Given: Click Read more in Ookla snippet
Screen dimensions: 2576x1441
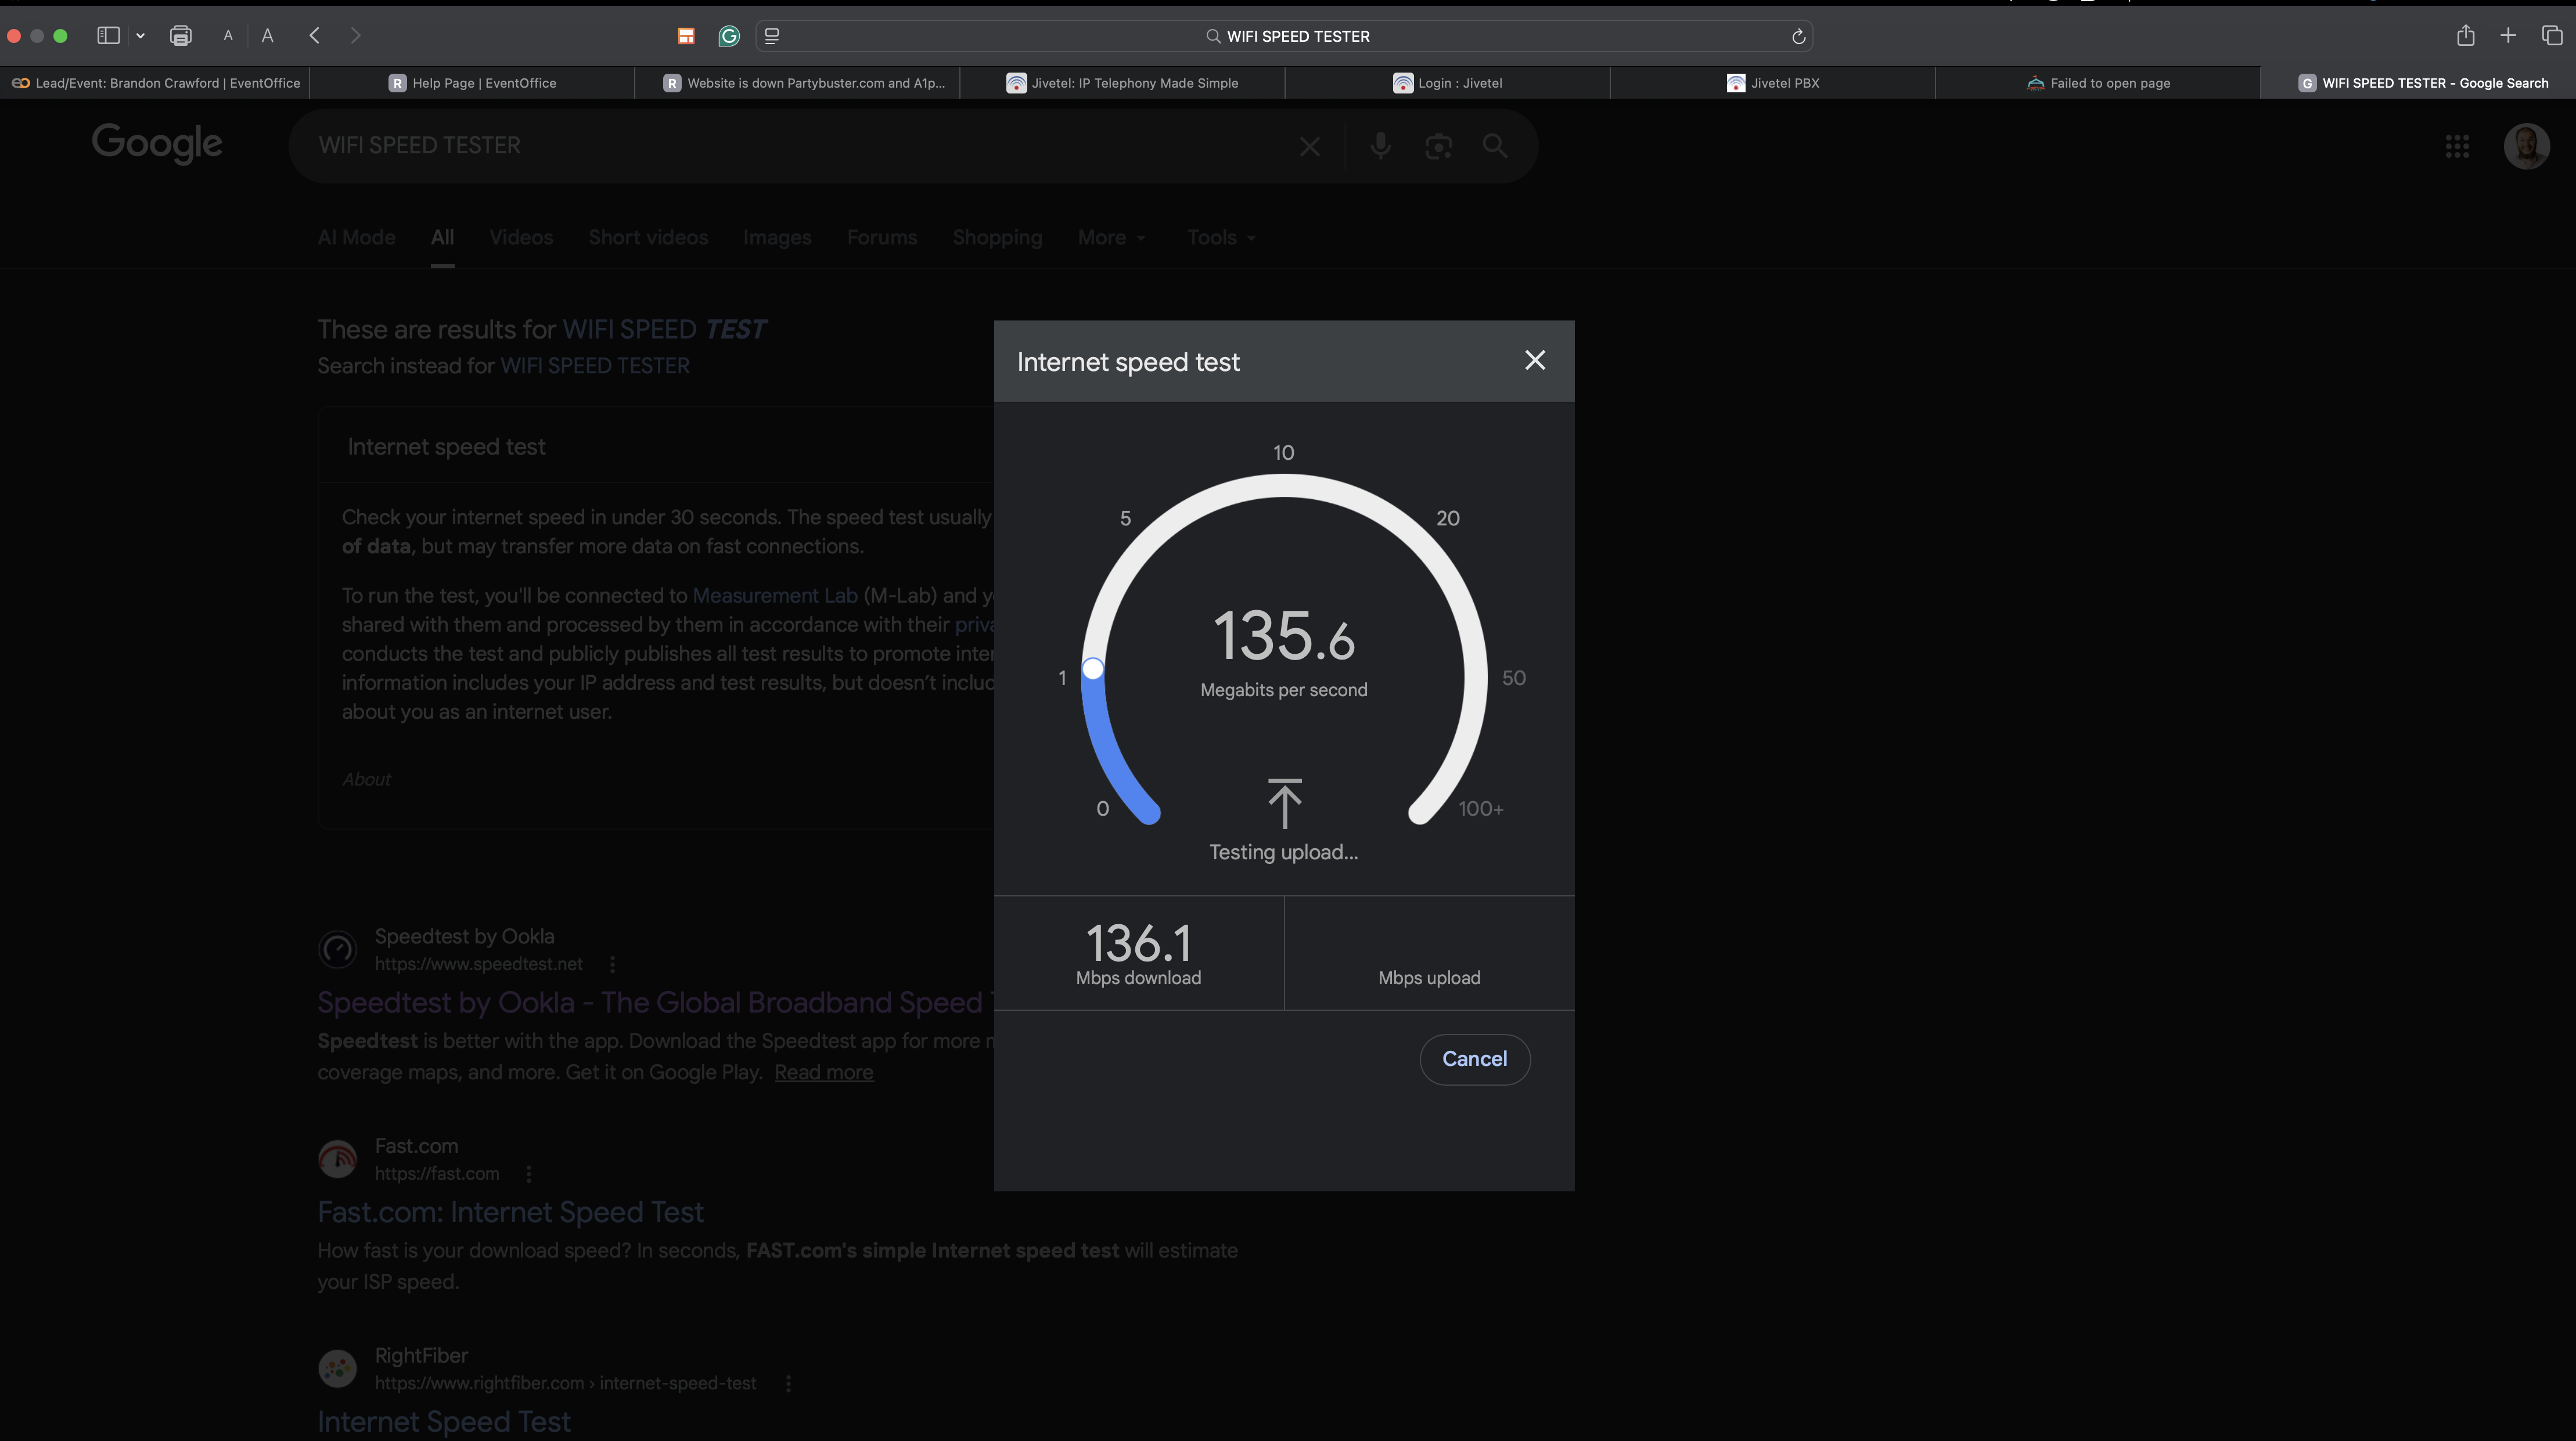Looking at the screenshot, I should click(824, 1073).
